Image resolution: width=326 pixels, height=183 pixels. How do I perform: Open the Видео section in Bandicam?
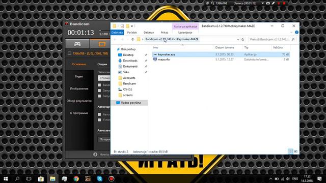(79, 76)
